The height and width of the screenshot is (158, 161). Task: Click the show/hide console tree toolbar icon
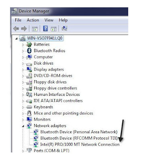tap(35, 29)
